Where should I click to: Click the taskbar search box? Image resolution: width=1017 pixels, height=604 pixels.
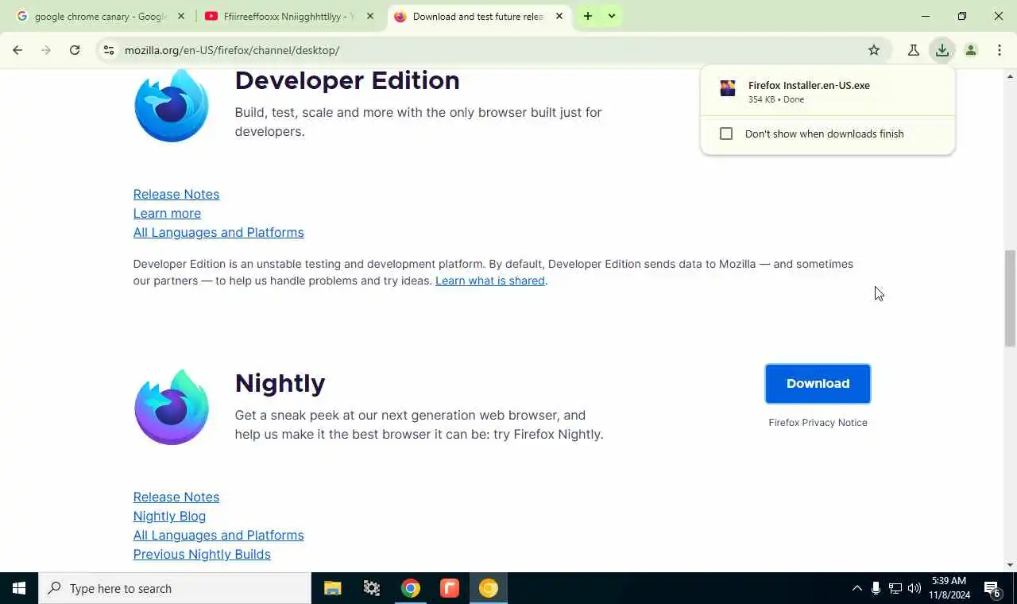[x=175, y=588]
